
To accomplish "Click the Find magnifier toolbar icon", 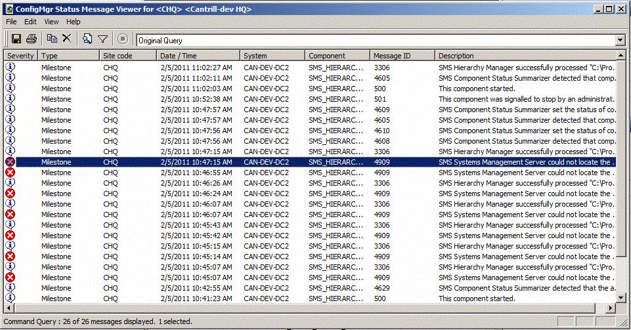I will coord(87,39).
